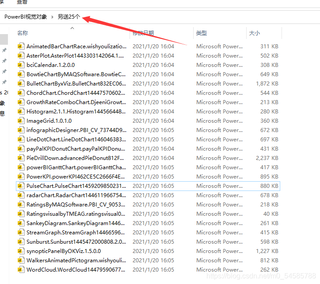Select the Histogram2.1.1.Histogram144566448 file name
Viewport: 320px width, 284px height.
point(76,112)
